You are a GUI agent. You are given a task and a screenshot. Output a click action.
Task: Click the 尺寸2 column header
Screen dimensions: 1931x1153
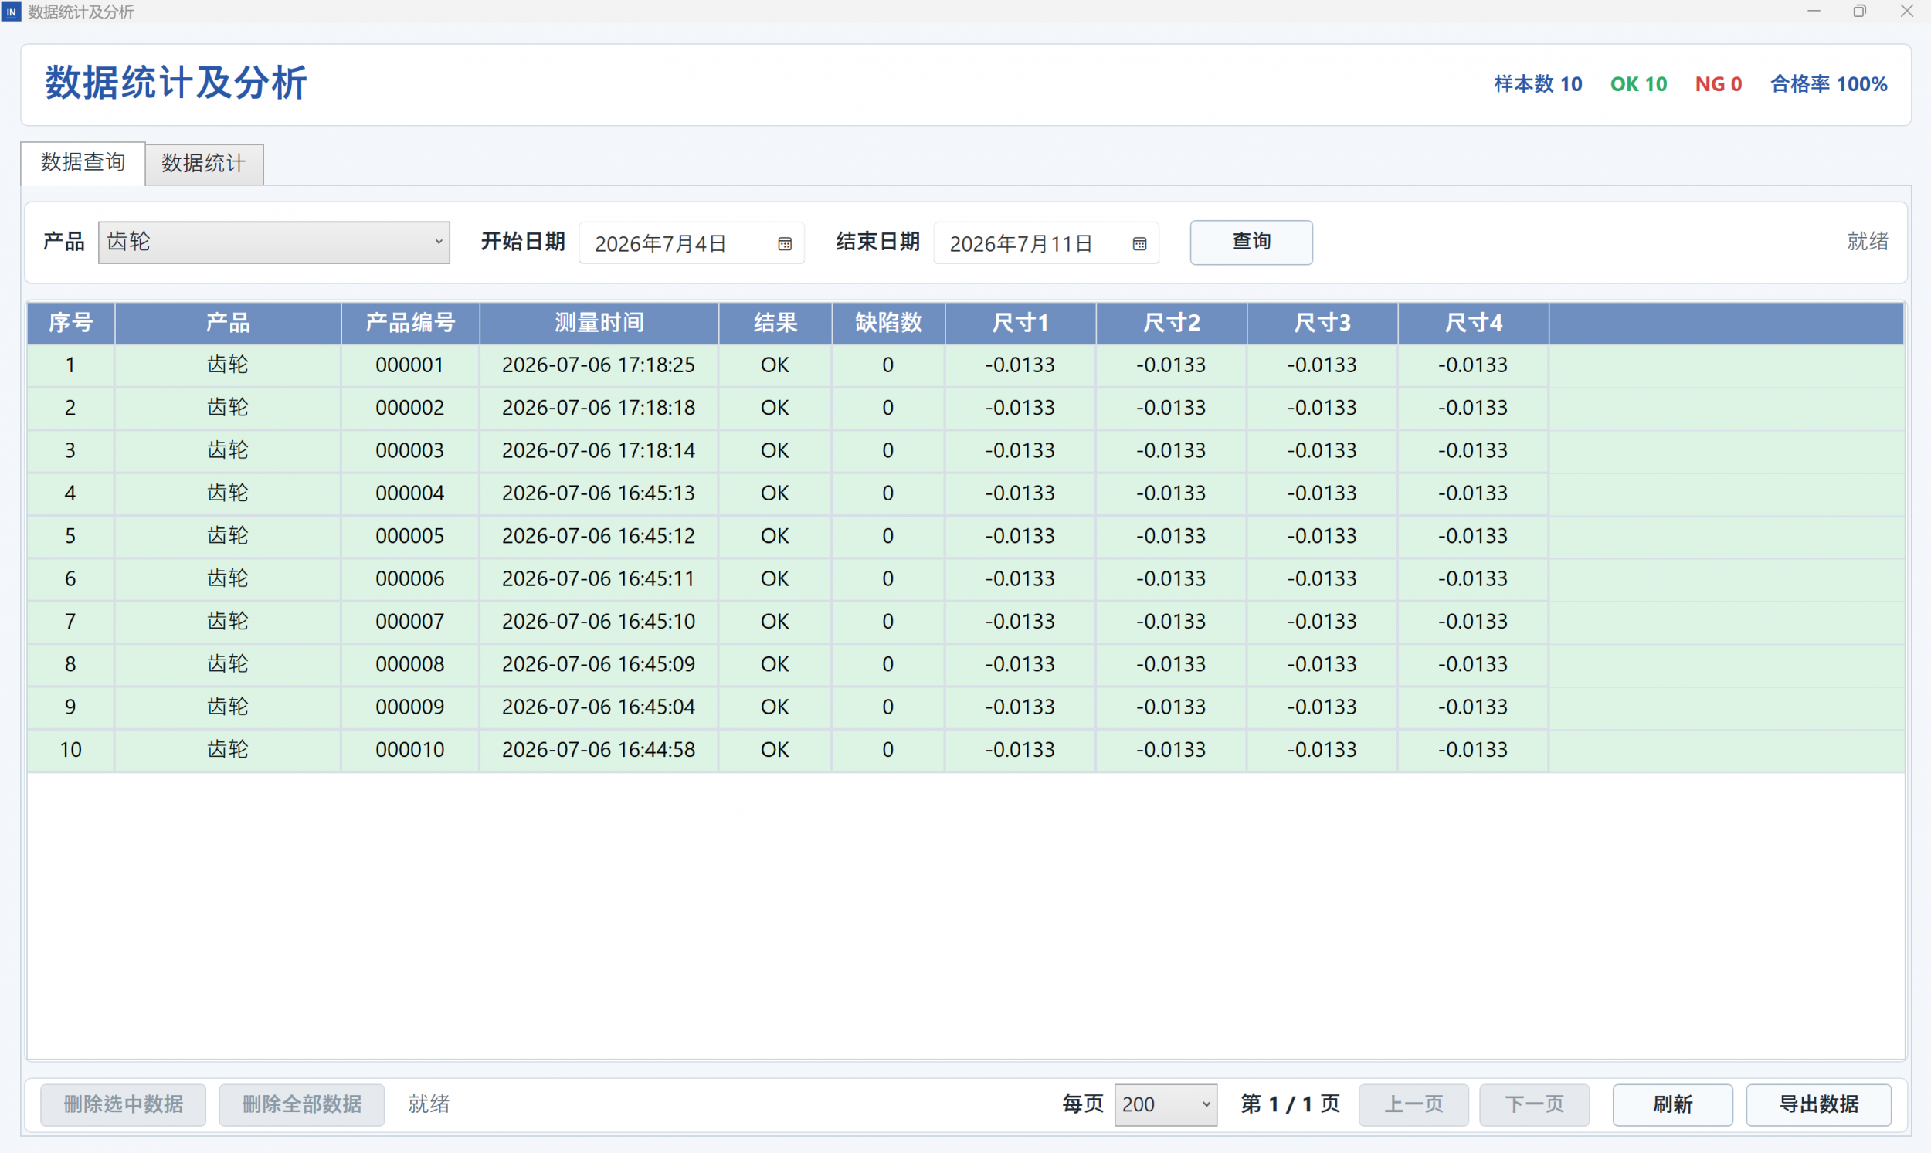(x=1171, y=324)
